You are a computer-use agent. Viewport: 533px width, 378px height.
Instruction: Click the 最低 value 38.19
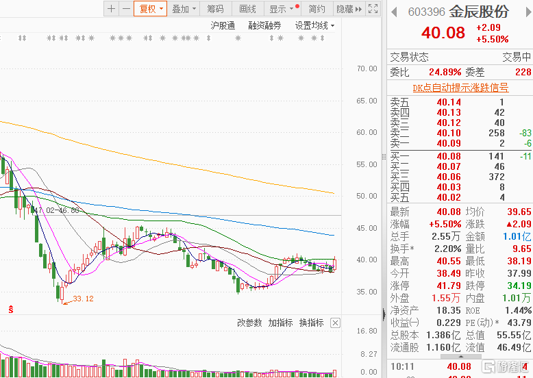click(x=519, y=261)
